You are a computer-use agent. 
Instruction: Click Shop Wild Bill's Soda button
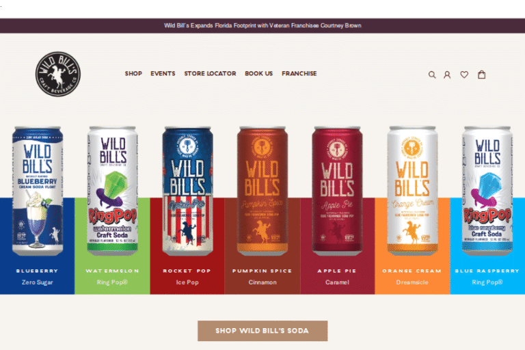pos(262,331)
